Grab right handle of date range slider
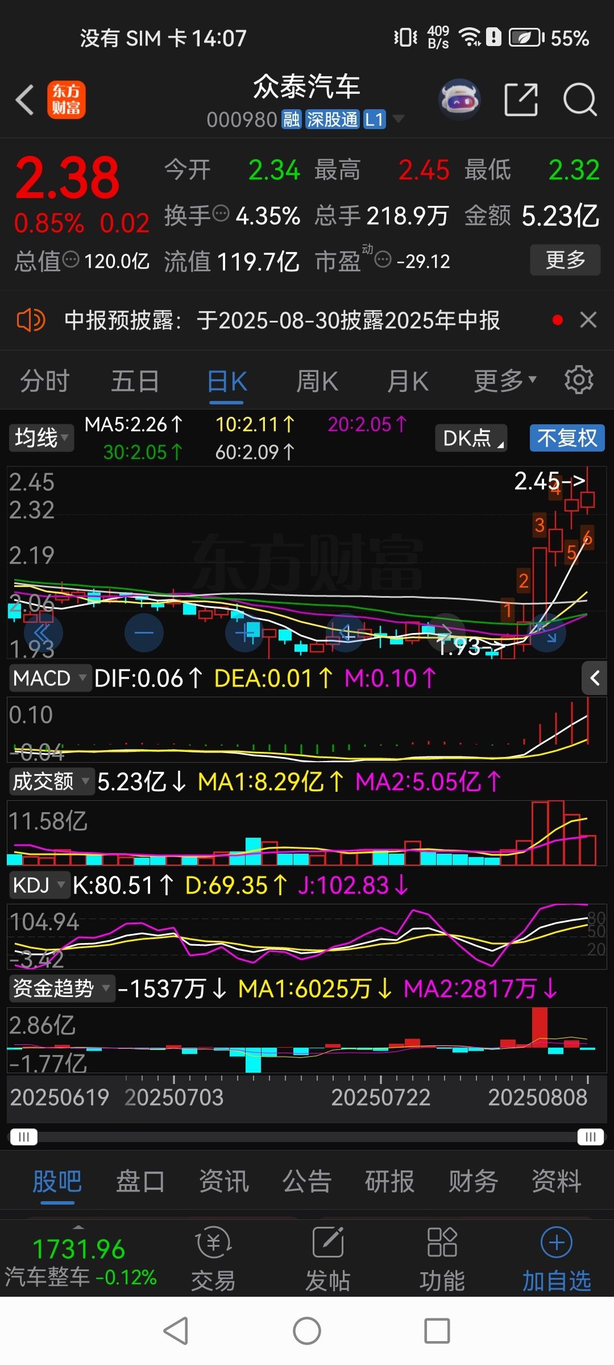 (x=590, y=1137)
